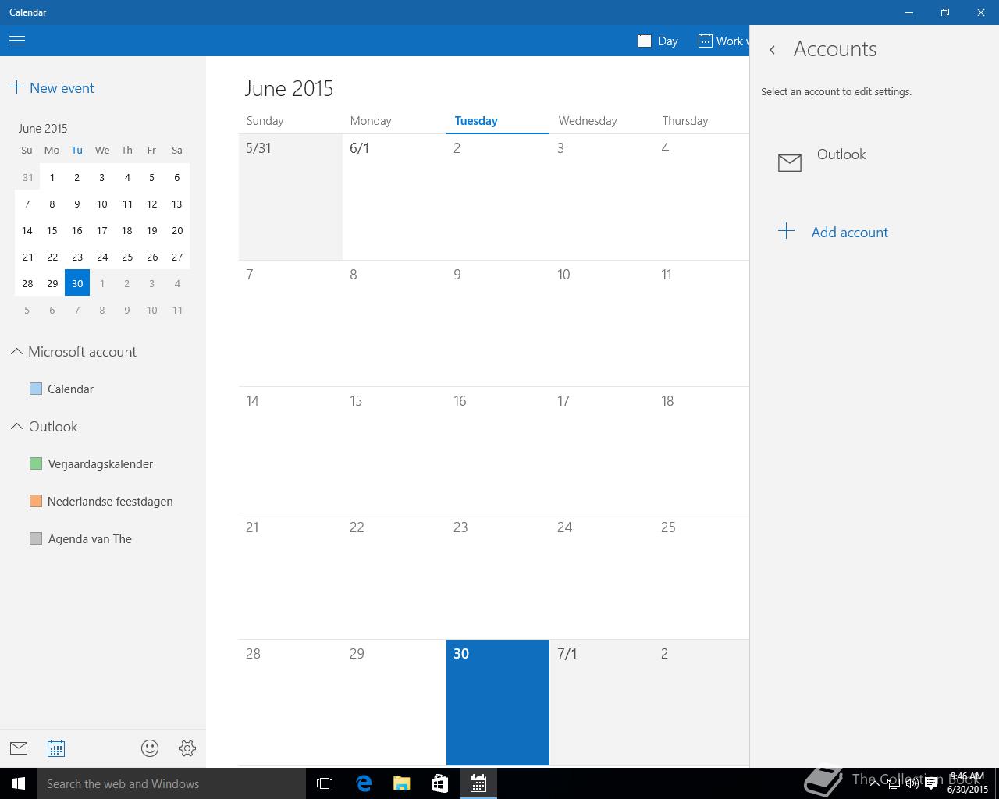Select day 25 in the month grid
The height and width of the screenshot is (799, 999).
[702, 576]
